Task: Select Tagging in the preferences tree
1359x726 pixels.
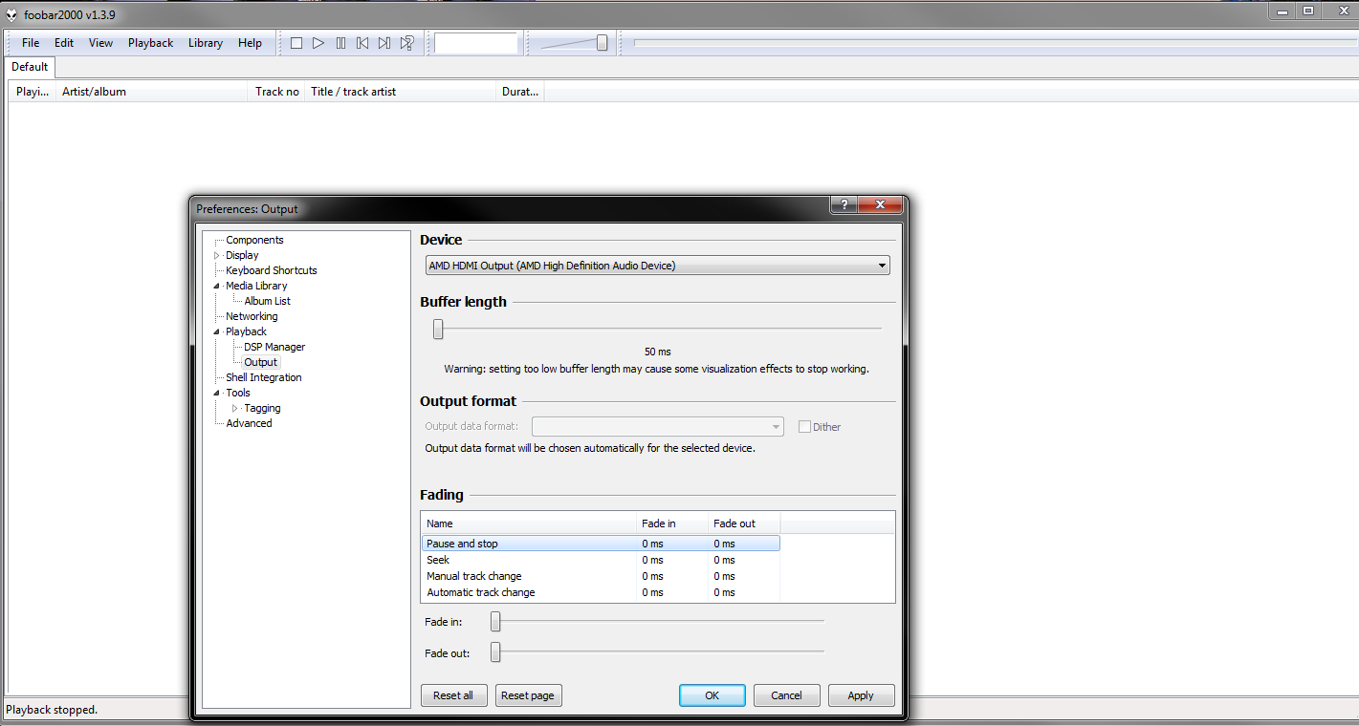Action: point(263,408)
